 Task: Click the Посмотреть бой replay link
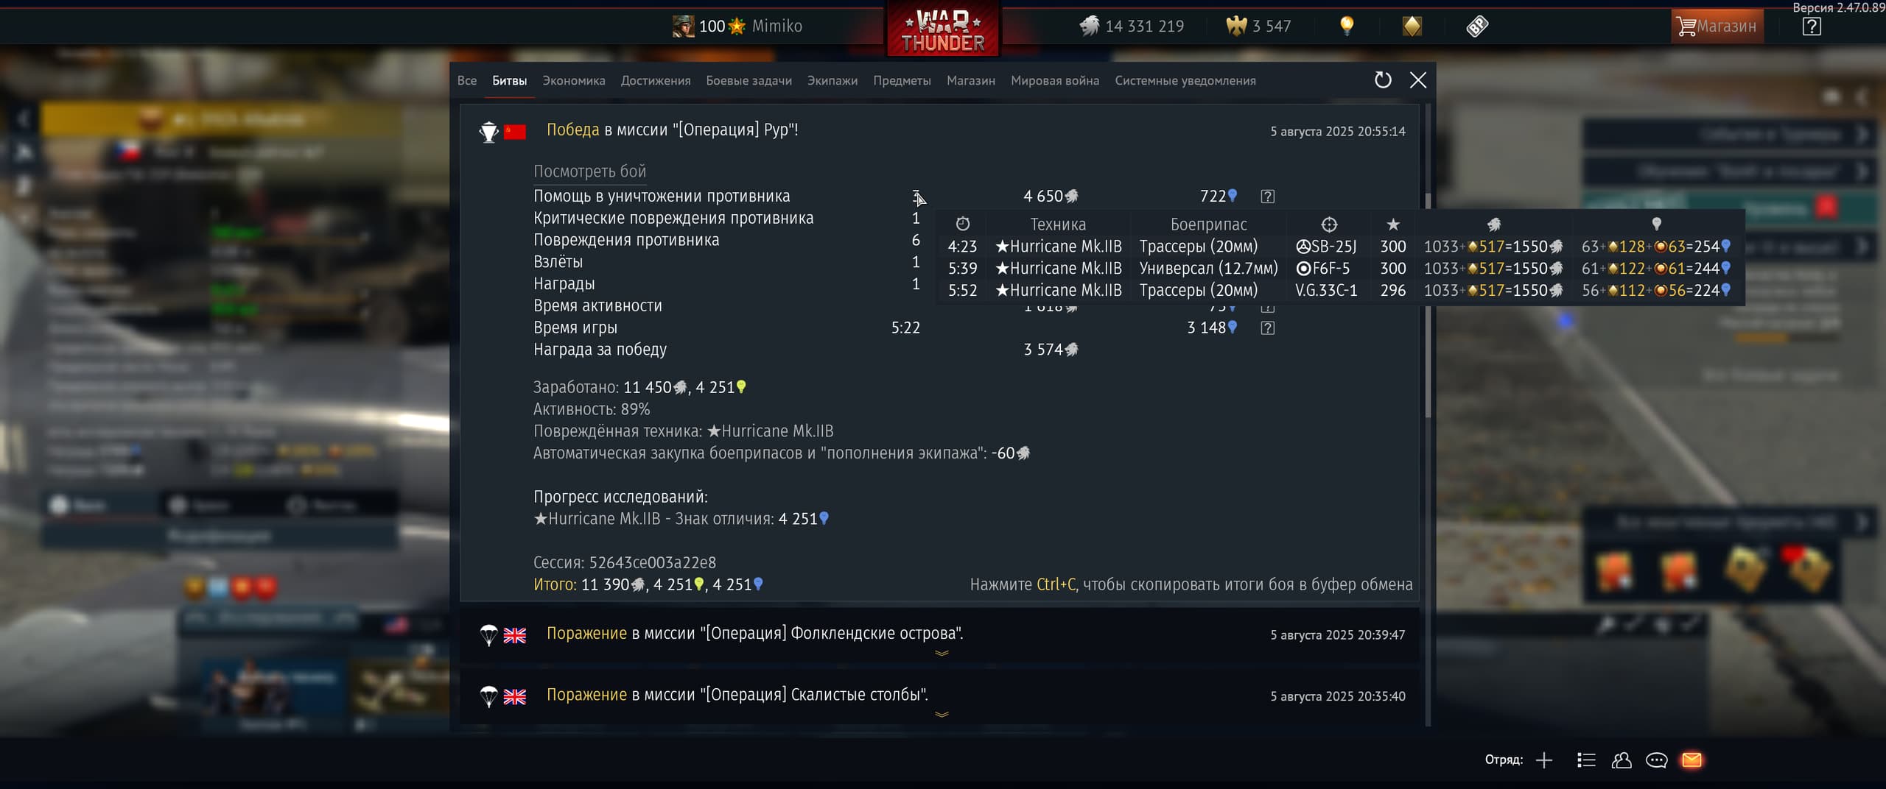(x=589, y=171)
